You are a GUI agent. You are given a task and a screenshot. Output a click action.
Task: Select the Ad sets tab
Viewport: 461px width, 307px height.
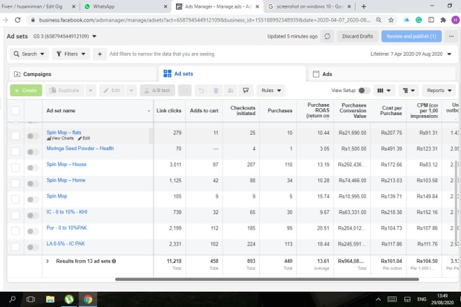(x=233, y=74)
